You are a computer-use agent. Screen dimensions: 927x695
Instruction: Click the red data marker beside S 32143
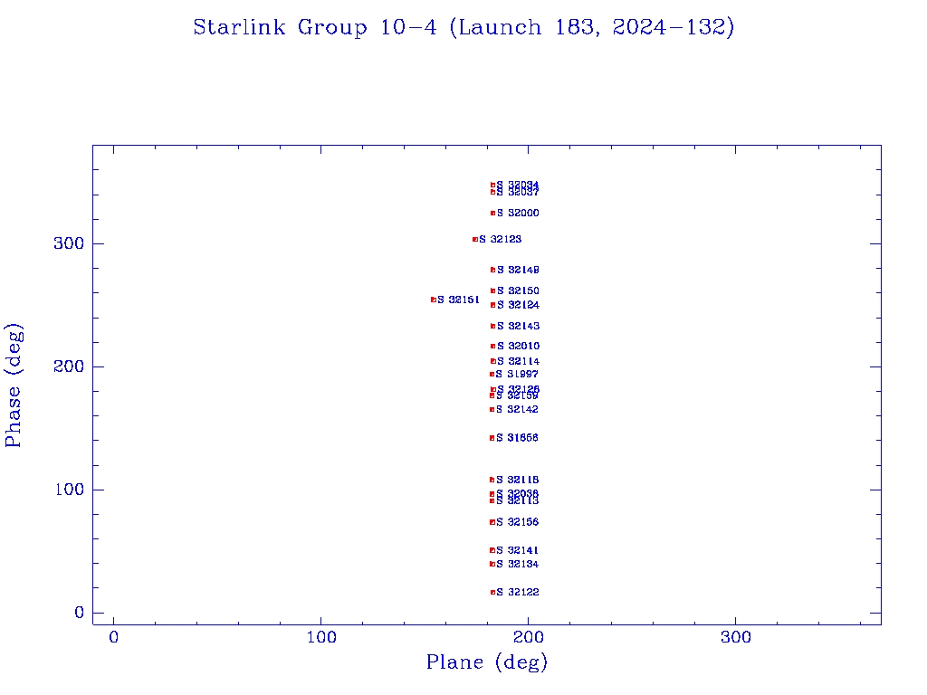tap(492, 326)
